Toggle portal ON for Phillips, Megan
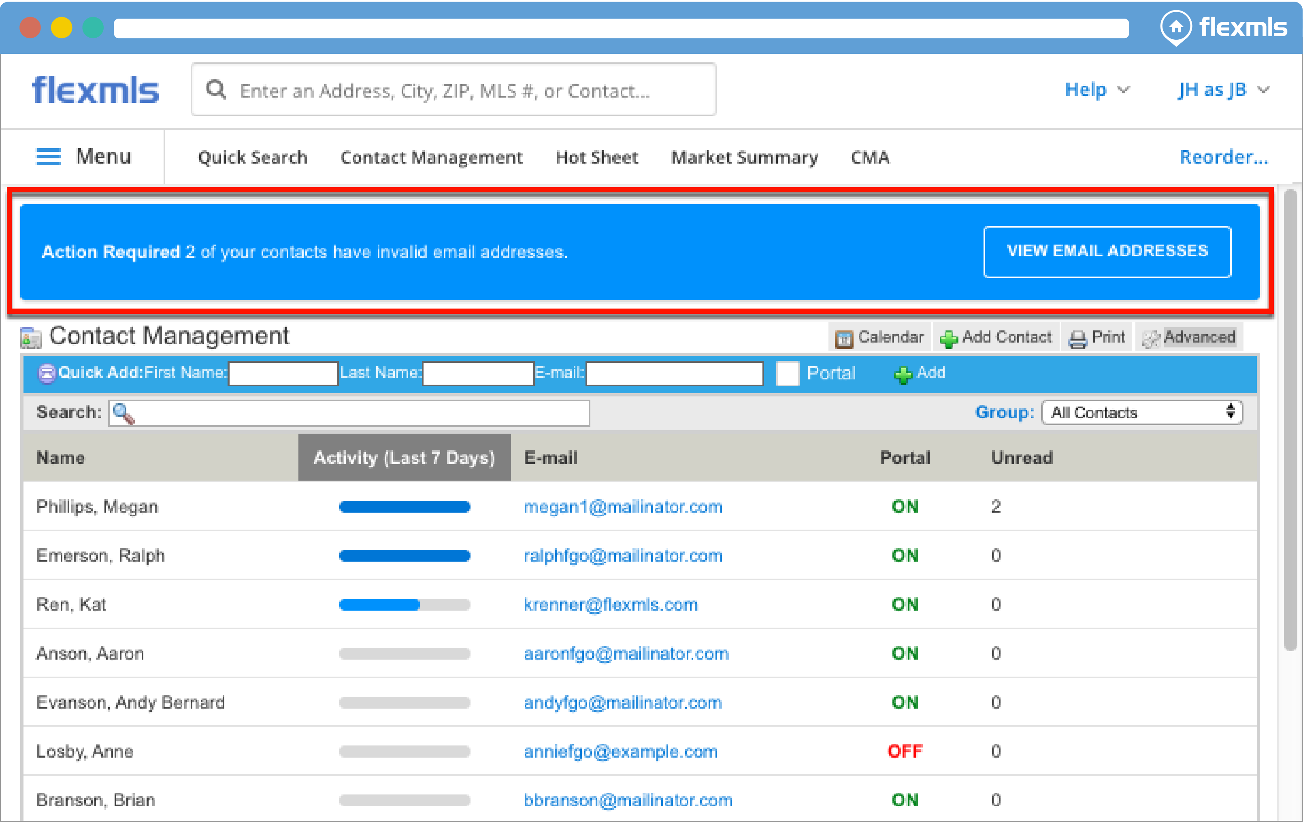 905,507
